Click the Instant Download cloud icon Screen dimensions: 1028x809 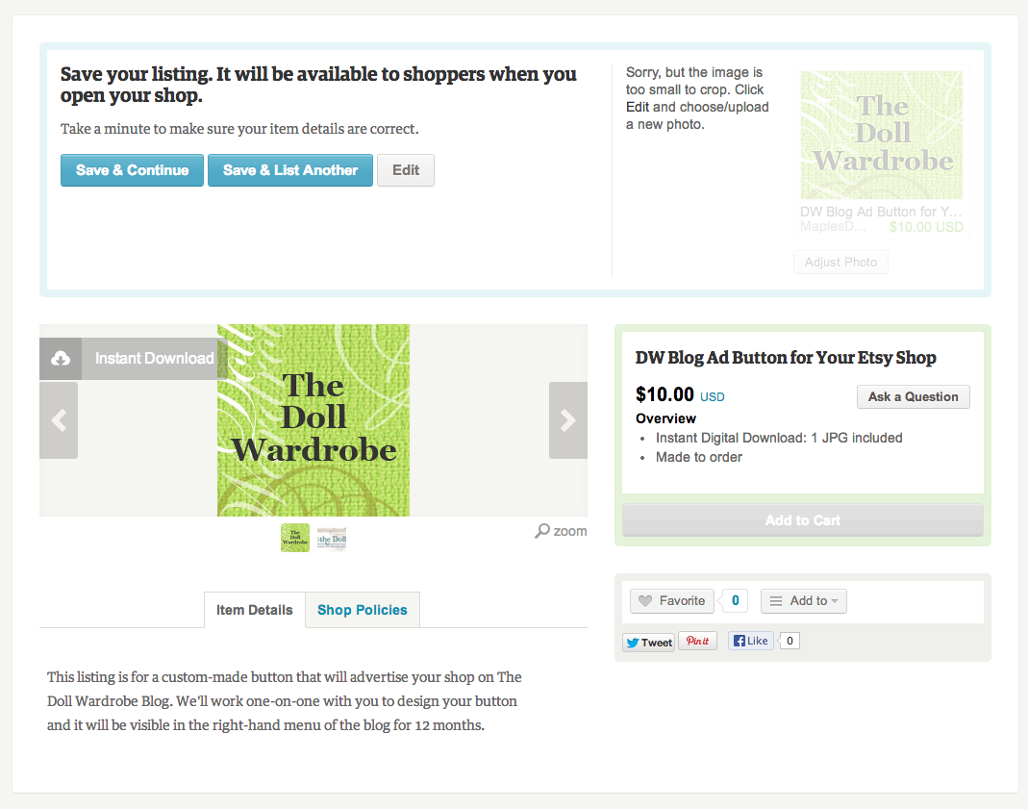click(x=61, y=359)
